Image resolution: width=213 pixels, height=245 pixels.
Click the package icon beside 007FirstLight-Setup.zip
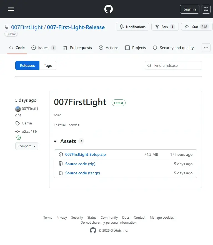pyautogui.click(x=61, y=154)
